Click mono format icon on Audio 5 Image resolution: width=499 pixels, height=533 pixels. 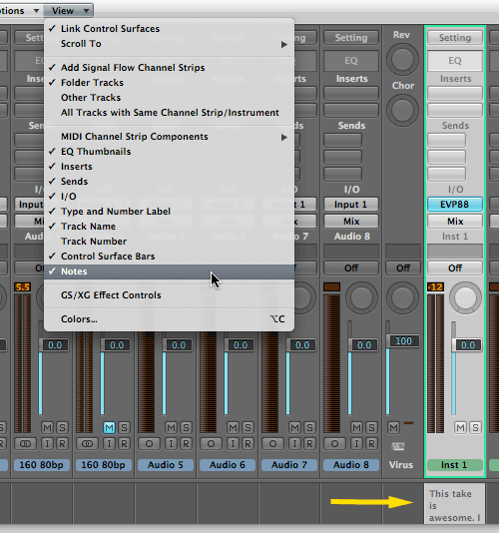coord(149,443)
